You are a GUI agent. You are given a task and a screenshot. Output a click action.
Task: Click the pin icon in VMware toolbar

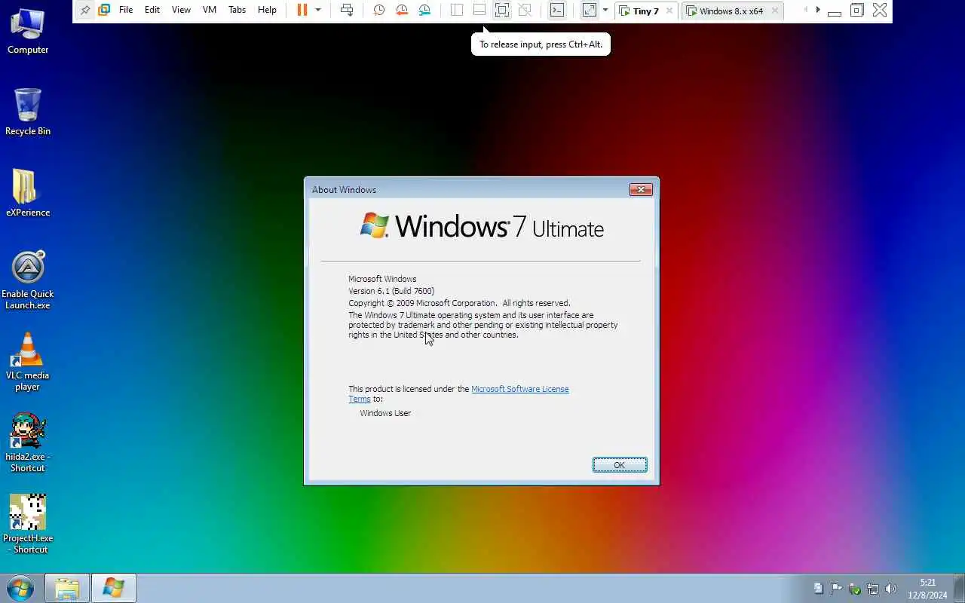(84, 10)
